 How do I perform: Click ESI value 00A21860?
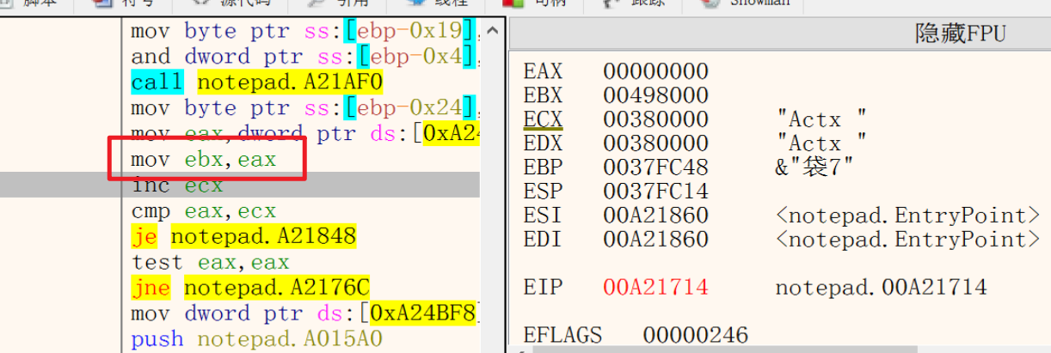click(x=655, y=215)
